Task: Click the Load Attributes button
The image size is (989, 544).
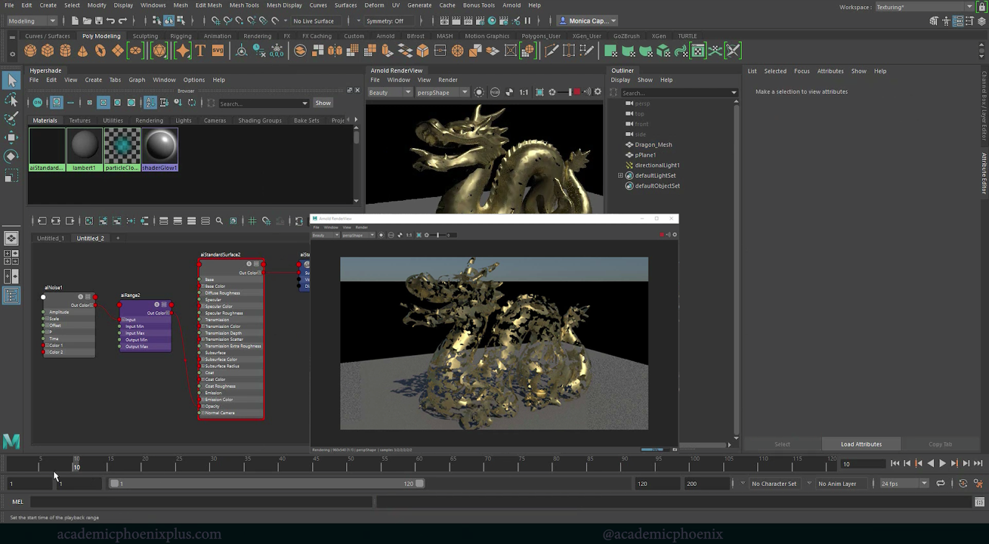Action: point(861,444)
